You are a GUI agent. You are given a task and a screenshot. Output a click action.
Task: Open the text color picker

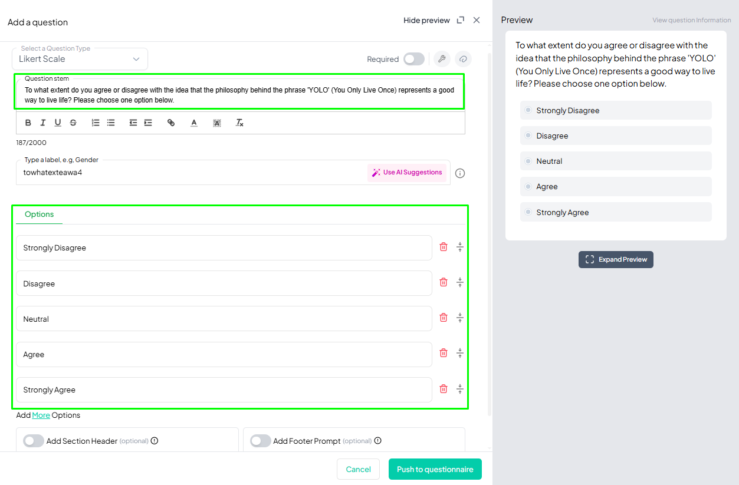click(193, 123)
